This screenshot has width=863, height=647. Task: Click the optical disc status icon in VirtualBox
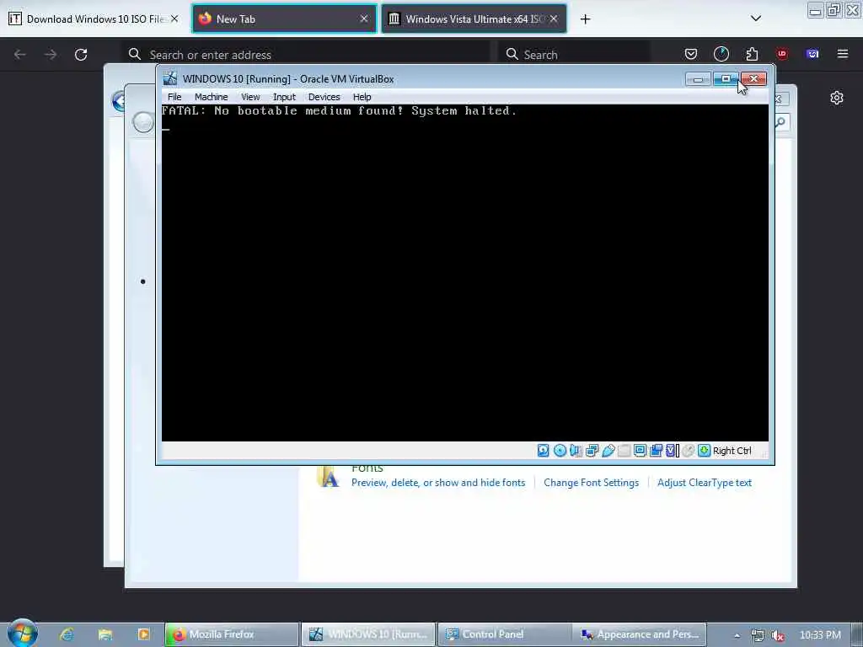(x=560, y=451)
